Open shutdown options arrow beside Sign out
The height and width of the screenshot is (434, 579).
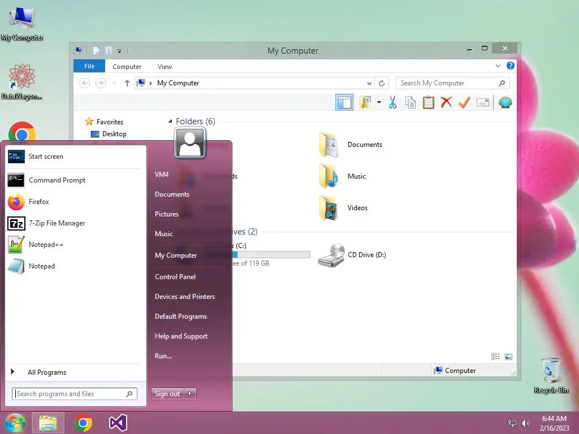[x=190, y=394]
